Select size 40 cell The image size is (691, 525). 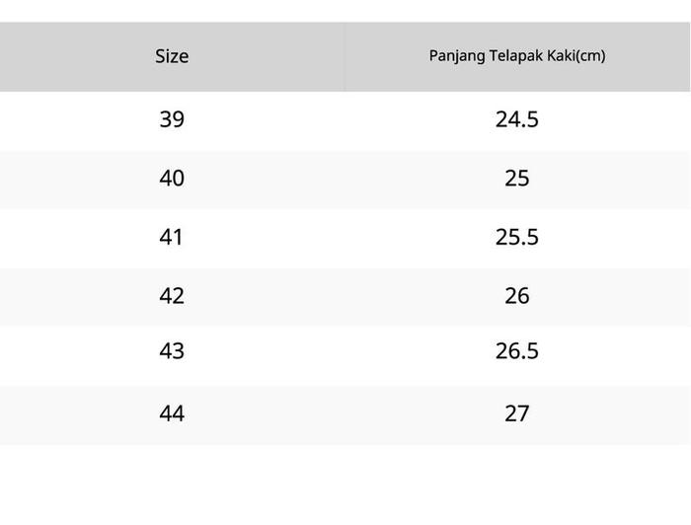(x=172, y=179)
